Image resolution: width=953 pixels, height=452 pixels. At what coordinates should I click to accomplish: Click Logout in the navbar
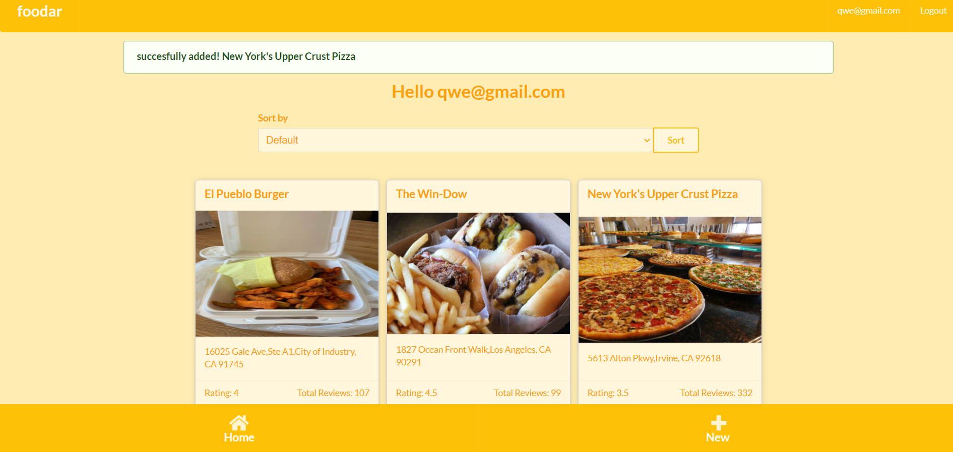coord(933,11)
